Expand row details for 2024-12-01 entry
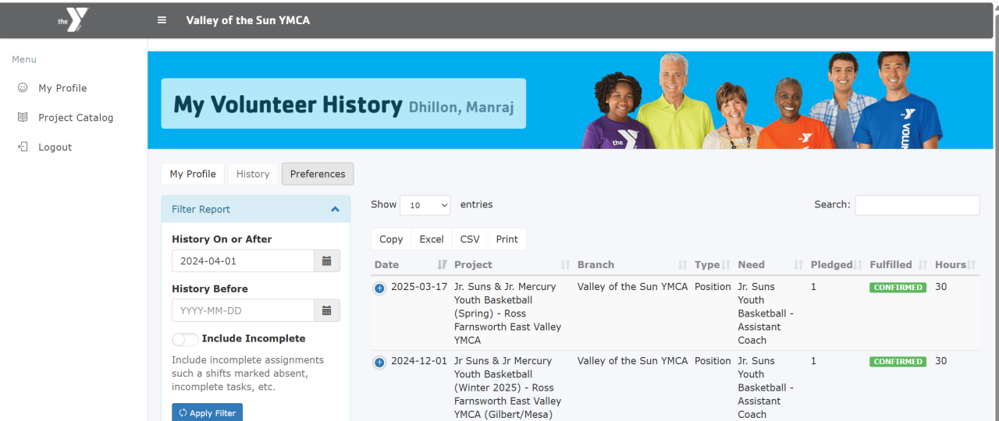The width and height of the screenshot is (999, 421). click(380, 362)
